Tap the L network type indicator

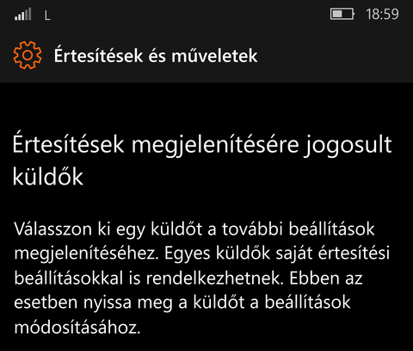tap(47, 16)
